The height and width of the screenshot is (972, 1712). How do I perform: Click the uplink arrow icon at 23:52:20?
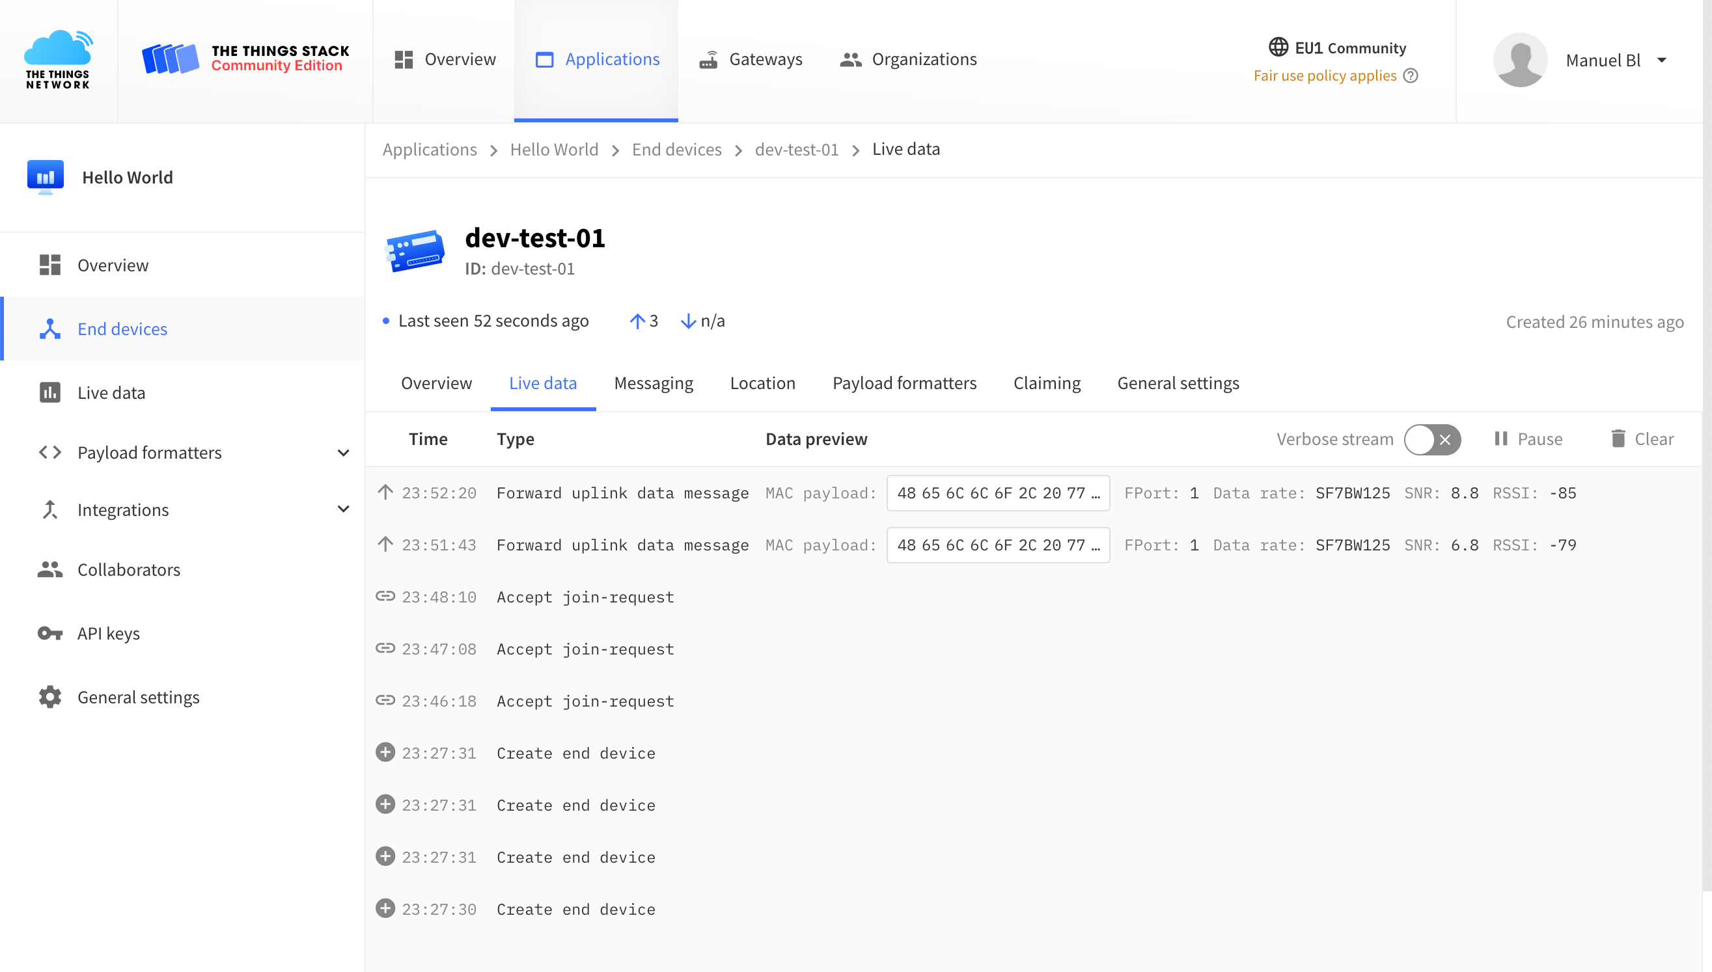[x=385, y=493]
